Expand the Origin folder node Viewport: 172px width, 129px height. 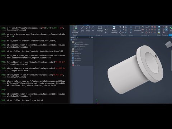pos(71,51)
